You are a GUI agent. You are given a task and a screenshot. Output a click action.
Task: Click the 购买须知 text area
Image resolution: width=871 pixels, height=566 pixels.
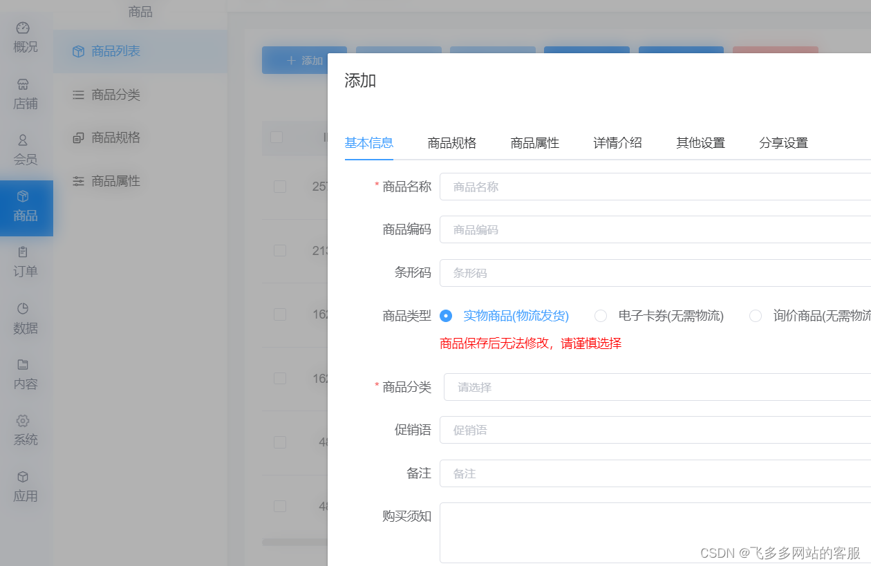pos(655,533)
